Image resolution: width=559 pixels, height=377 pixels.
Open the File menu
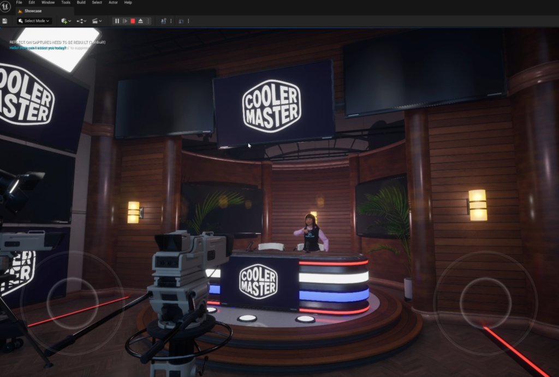(x=19, y=3)
